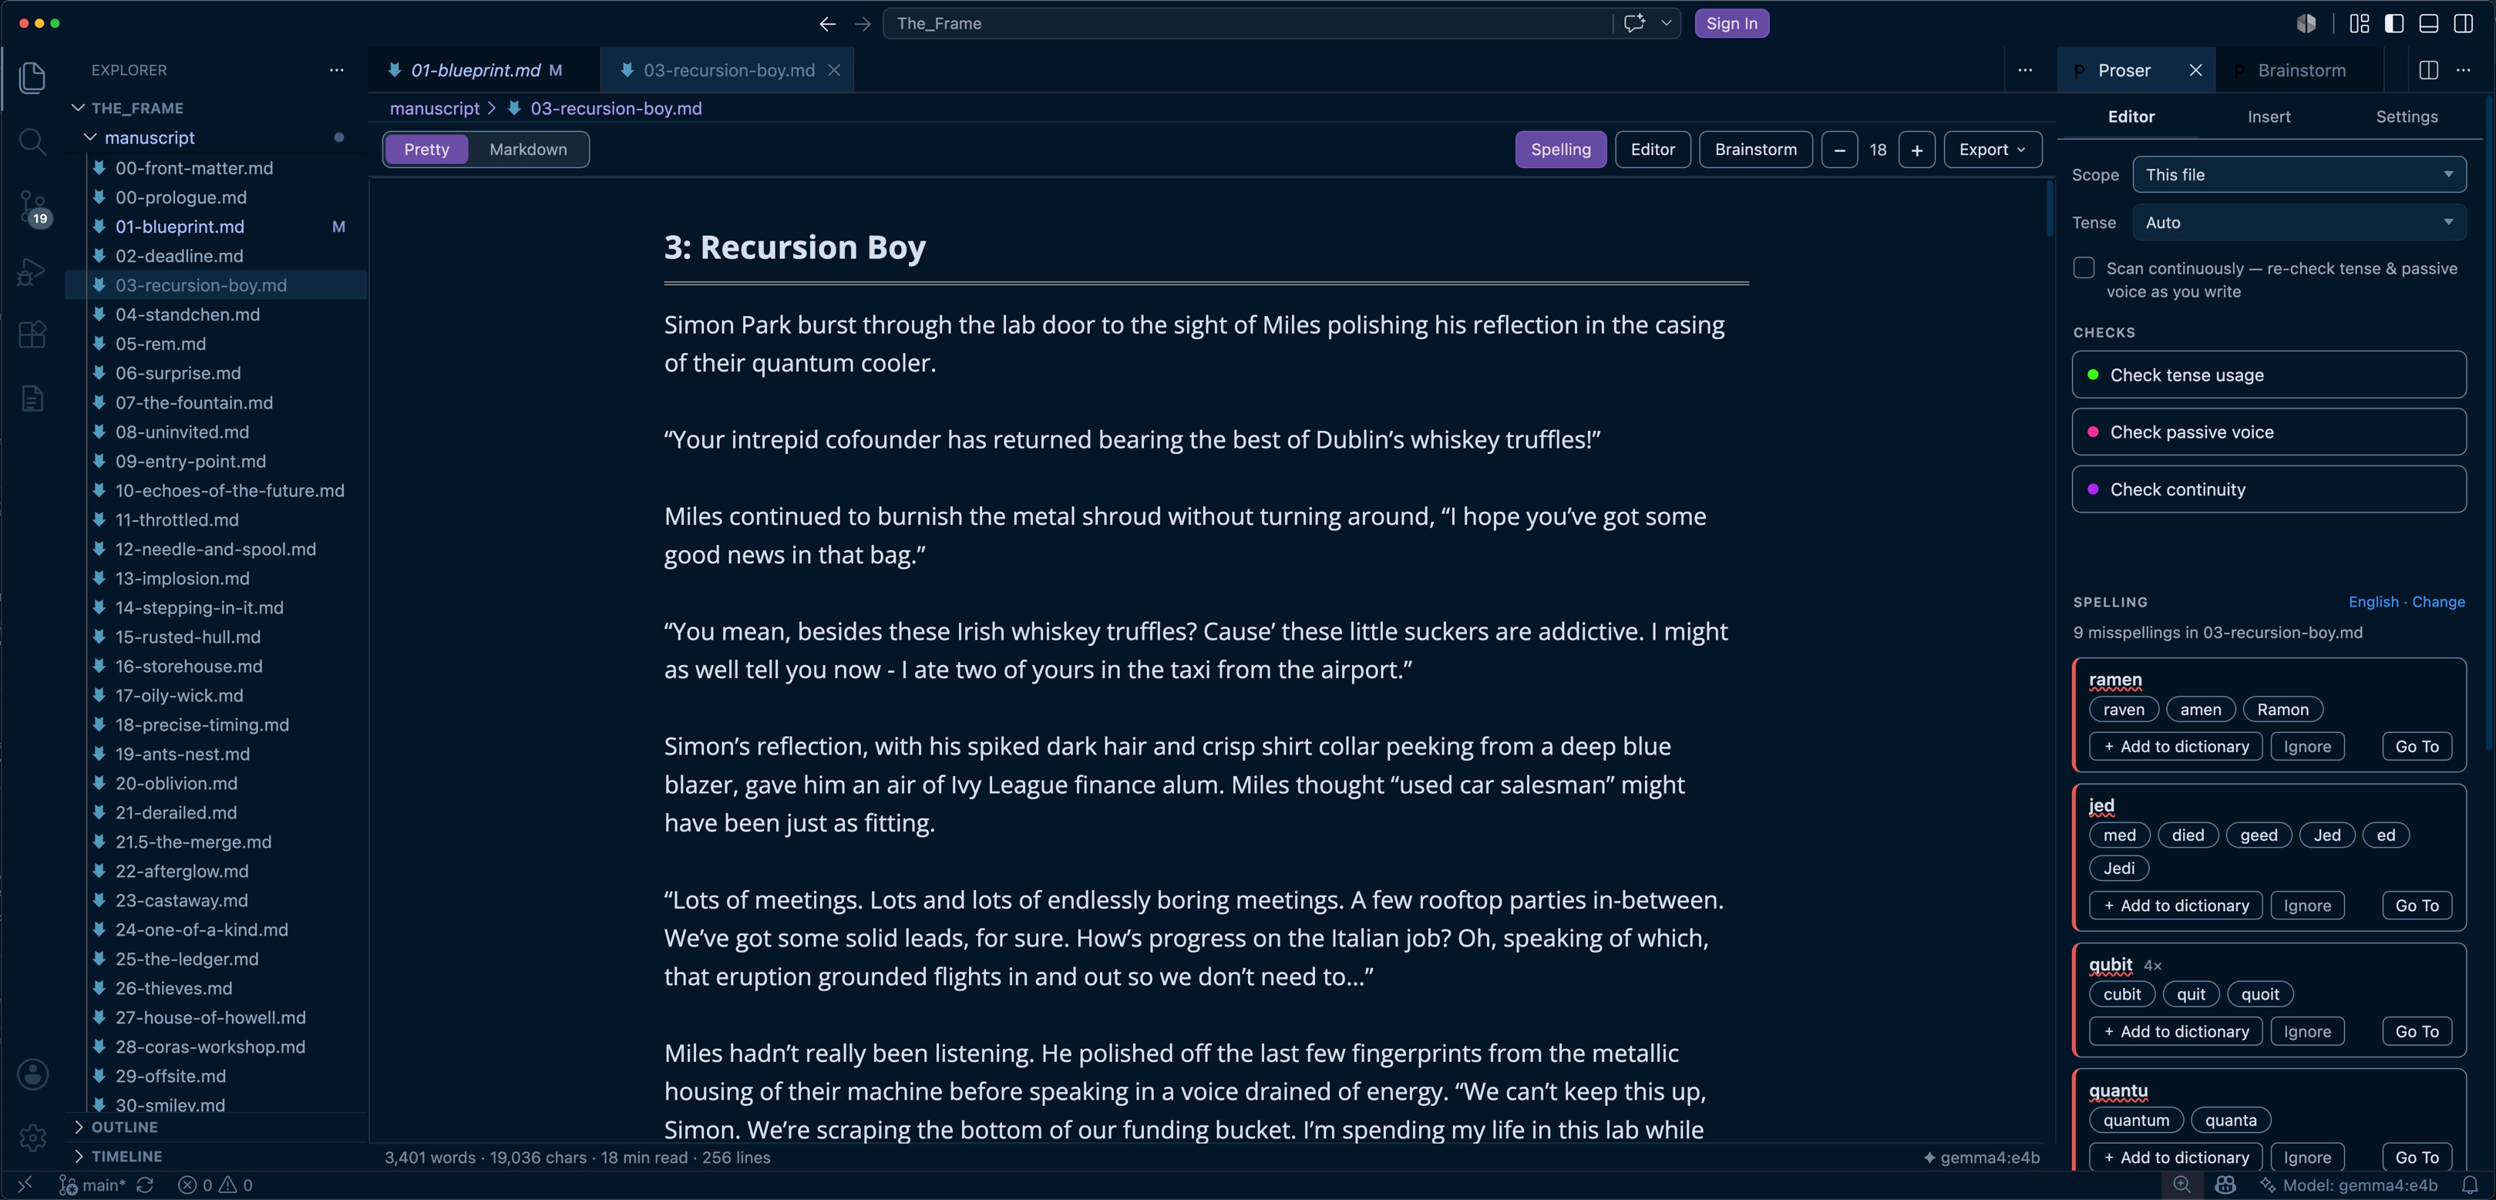This screenshot has width=2496, height=1200.
Task: Enable the Scan continuously checkbox
Action: coord(2084,268)
